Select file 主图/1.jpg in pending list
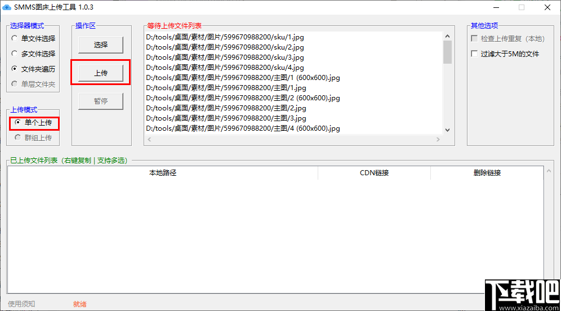The image size is (561, 311). (x=226, y=88)
